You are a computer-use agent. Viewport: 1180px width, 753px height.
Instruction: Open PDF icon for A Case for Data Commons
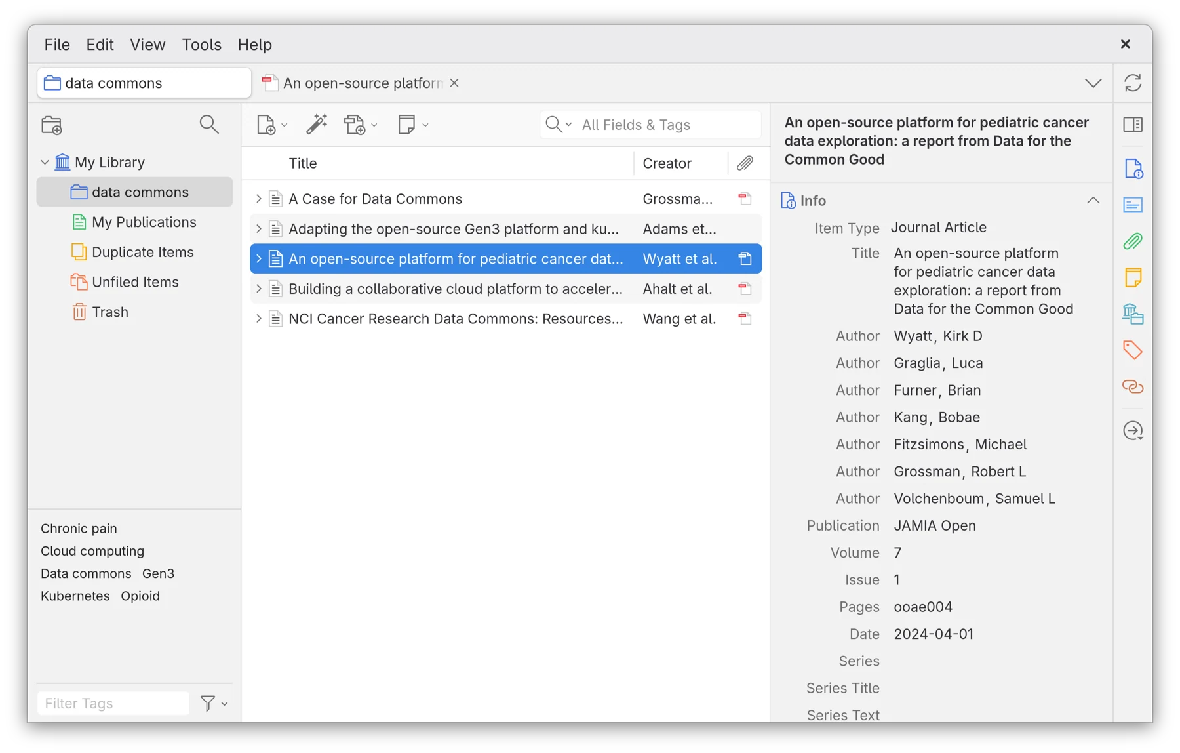[x=745, y=199]
